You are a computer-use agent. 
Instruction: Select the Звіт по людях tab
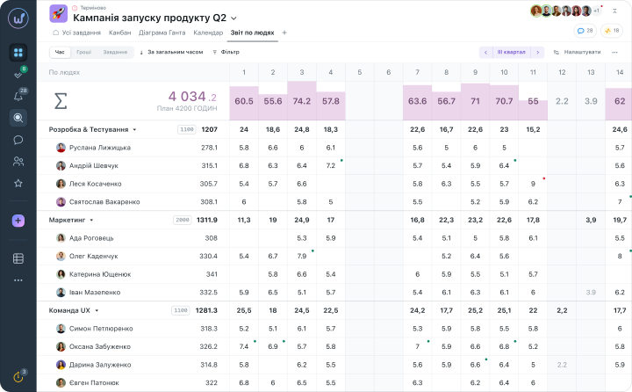coord(252,33)
